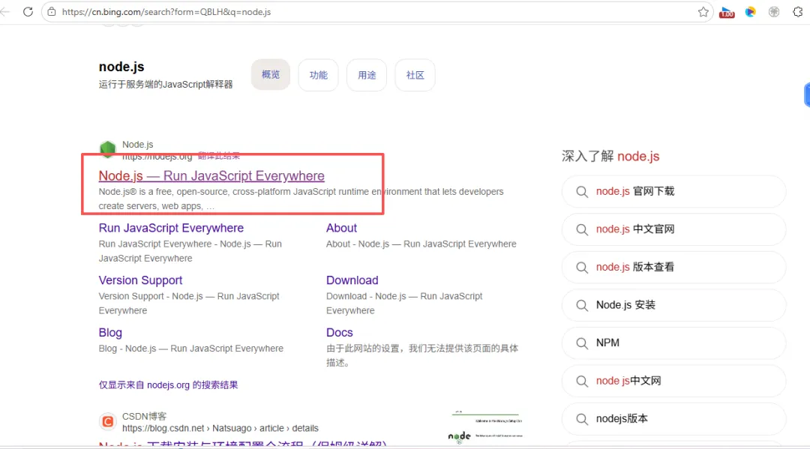Image resolution: width=810 pixels, height=449 pixels.
Task: Search related query node.js 版本查看
Action: tap(673, 268)
